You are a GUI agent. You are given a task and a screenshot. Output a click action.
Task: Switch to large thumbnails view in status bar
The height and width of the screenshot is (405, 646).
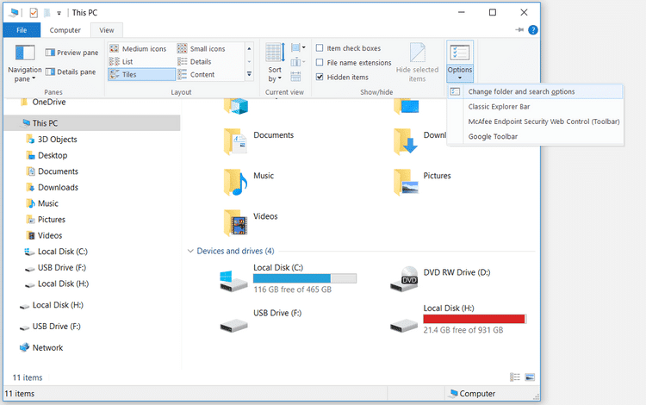coord(530,377)
